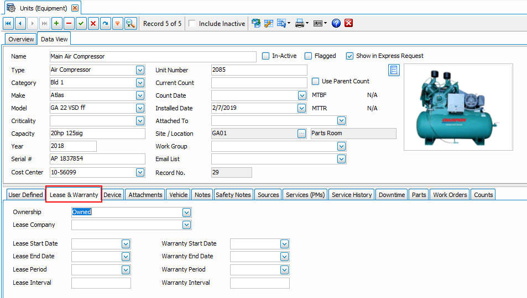The image size is (527, 298).
Task: Switch to the Attachments tab
Action: [145, 195]
